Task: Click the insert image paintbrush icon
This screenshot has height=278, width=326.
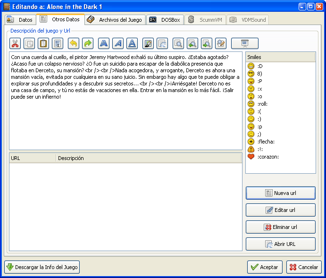Action: (x=148, y=43)
